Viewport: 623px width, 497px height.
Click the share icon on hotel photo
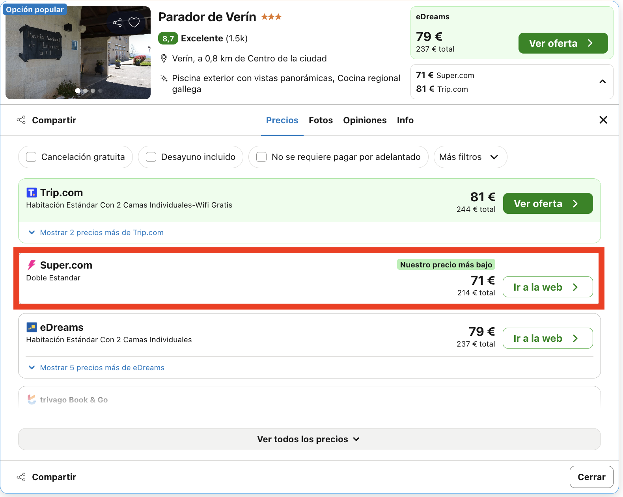pos(117,22)
